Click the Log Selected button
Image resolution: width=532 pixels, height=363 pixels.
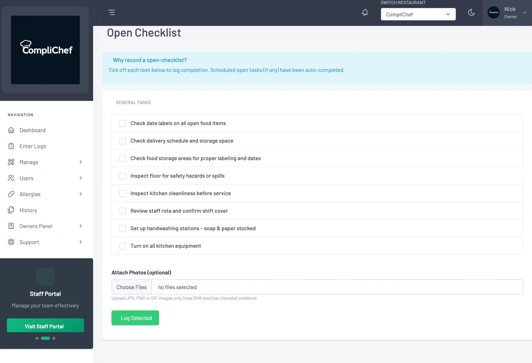pyautogui.click(x=135, y=318)
